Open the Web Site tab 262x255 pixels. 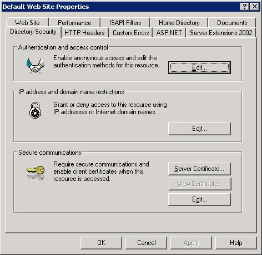pos(27,23)
